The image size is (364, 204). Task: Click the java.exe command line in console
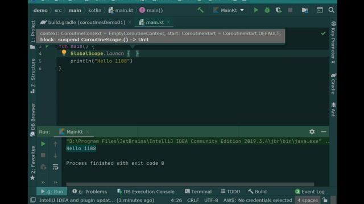(x=197, y=141)
